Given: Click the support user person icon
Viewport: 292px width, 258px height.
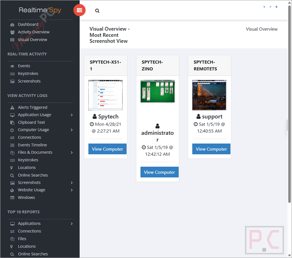Looking at the screenshot, I should [199, 117].
